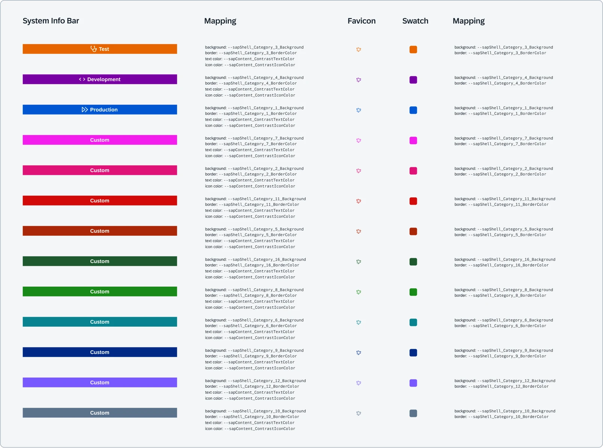The image size is (603, 448).
Task: Click the System Info Bar heading
Action: [x=51, y=21]
